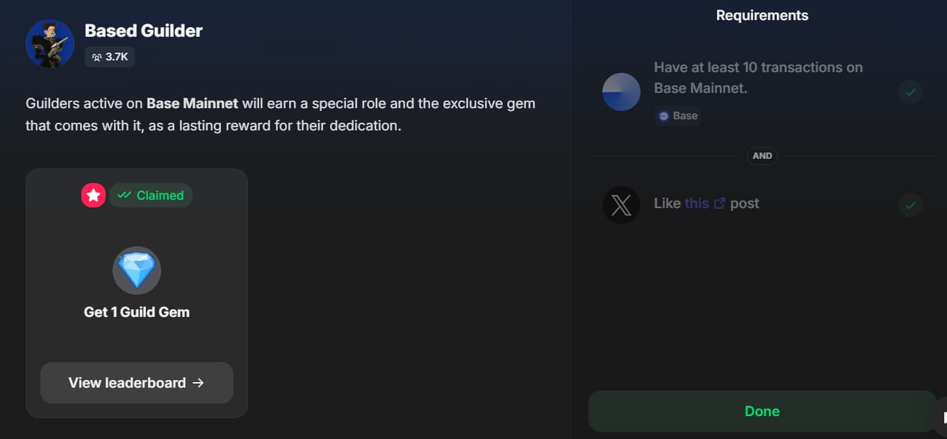This screenshot has height=439, width=947.
Task: Click the Requirements panel heading
Action: [x=762, y=15]
